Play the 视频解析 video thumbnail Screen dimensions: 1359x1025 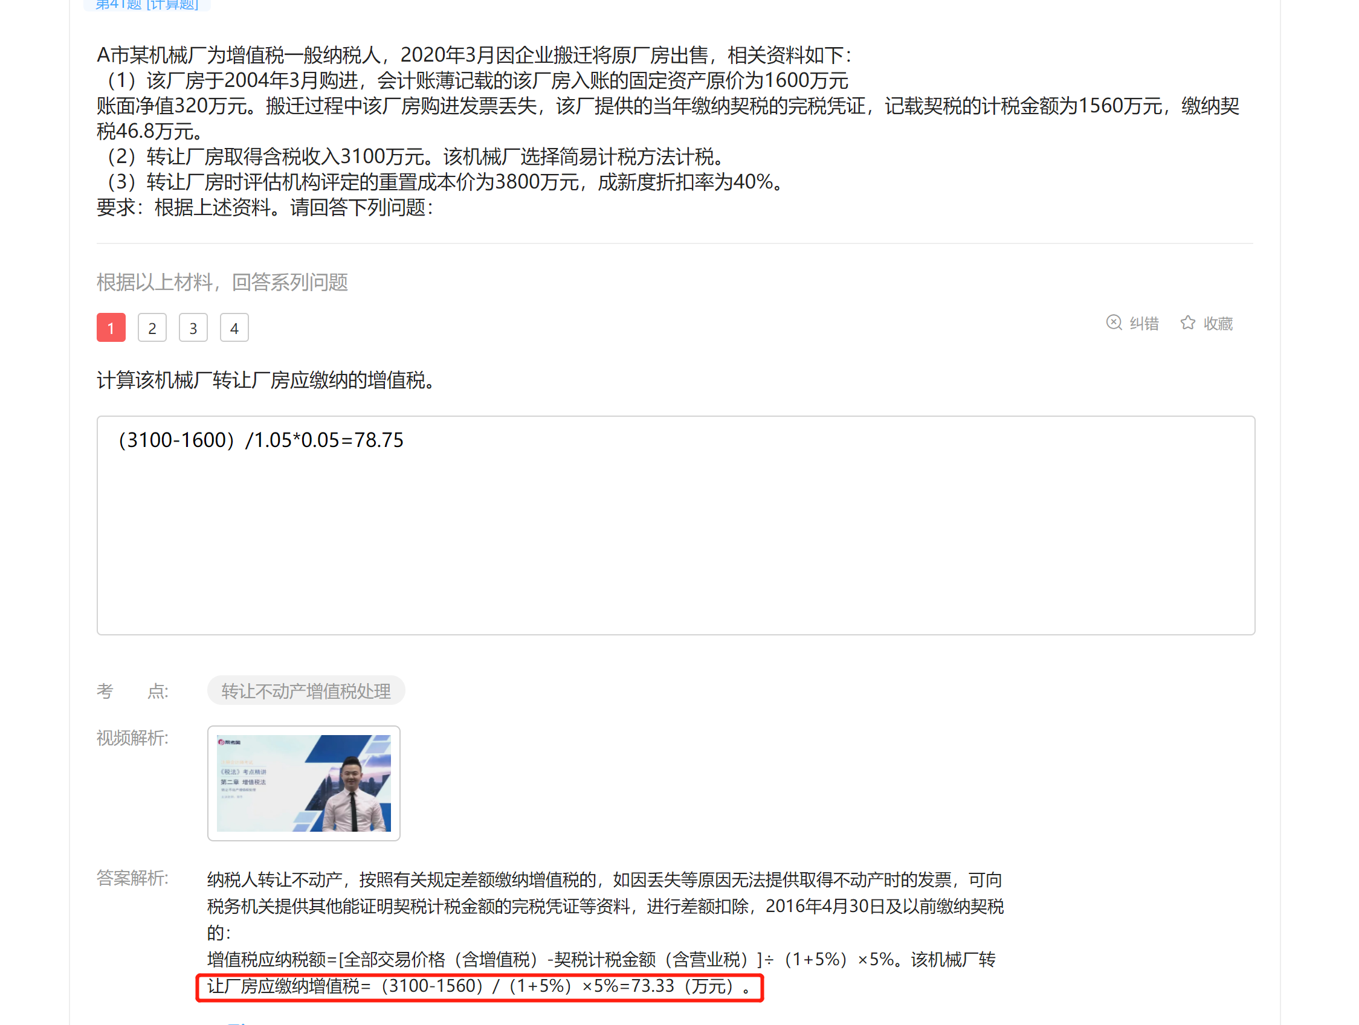[303, 783]
